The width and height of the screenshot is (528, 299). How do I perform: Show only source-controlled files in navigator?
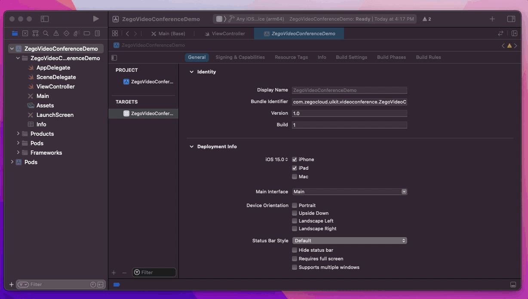(101, 284)
